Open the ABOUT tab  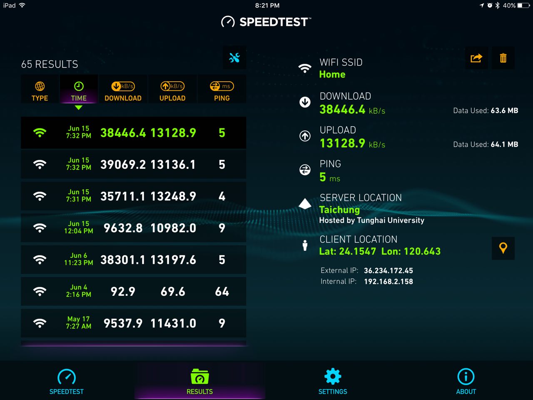click(466, 381)
